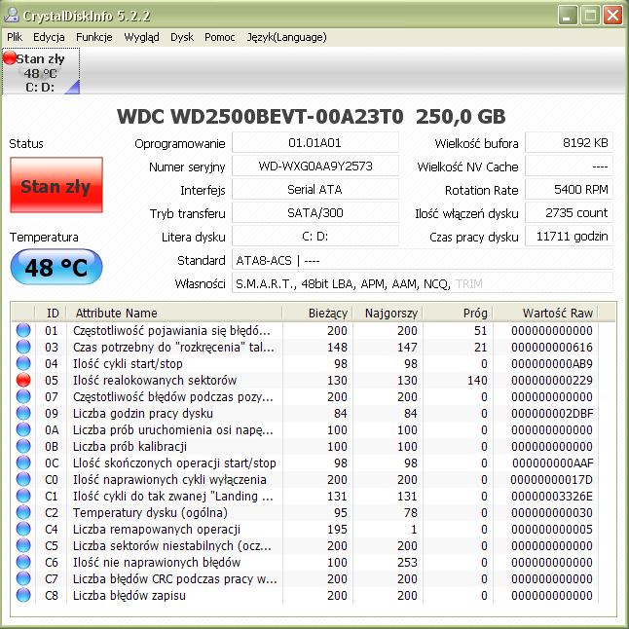Click raw value 0000003326E

[x=552, y=497]
